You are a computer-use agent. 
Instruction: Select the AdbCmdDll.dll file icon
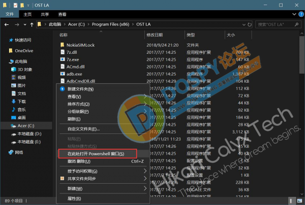(63, 81)
